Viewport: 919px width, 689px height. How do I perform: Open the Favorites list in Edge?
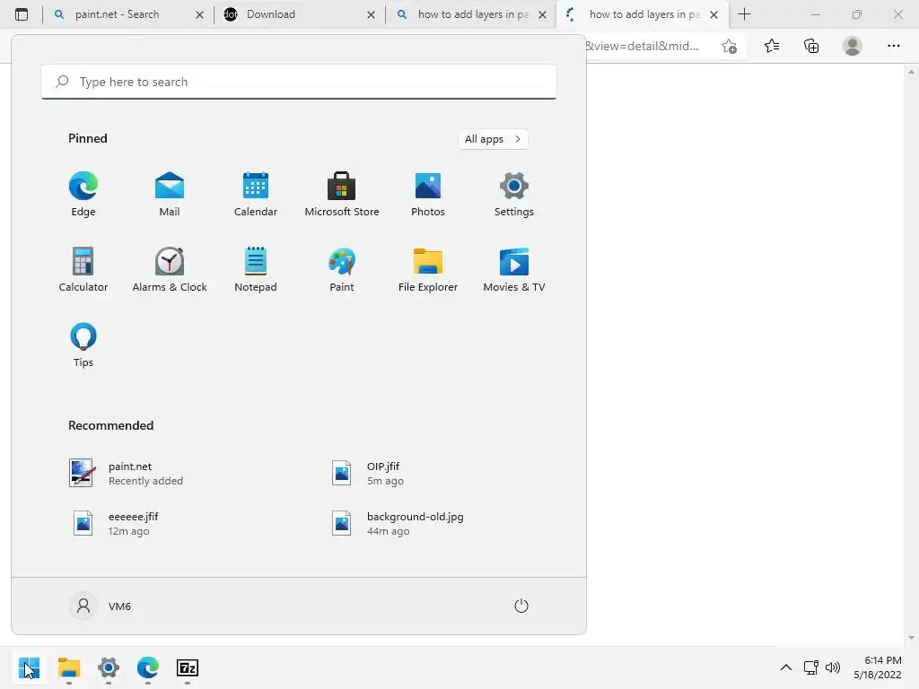coord(772,47)
